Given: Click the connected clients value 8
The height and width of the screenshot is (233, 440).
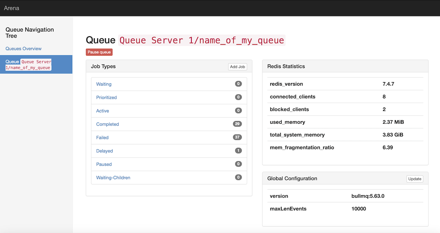Looking at the screenshot, I should tap(384, 97).
